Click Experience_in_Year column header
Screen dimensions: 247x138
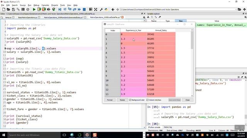pos(134,30)
